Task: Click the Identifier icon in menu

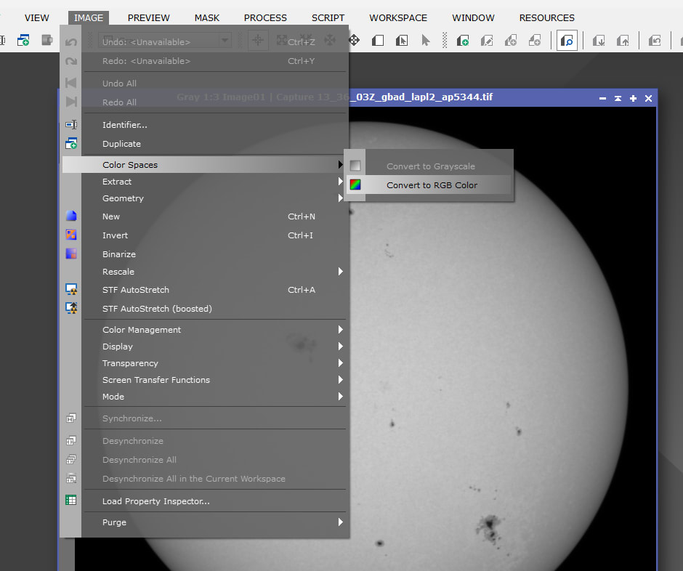Action: (71, 124)
